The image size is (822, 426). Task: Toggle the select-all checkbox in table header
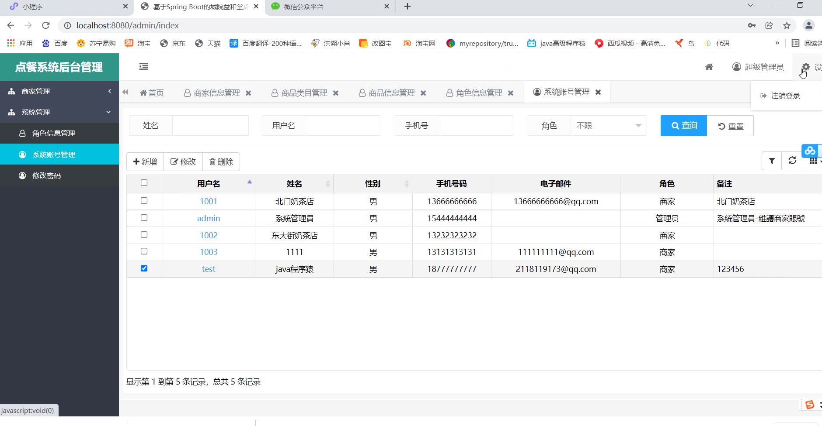[144, 183]
